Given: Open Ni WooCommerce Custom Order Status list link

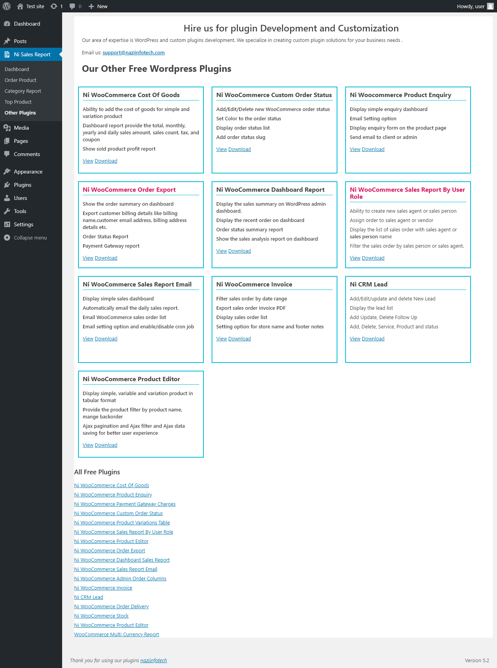Looking at the screenshot, I should point(118,513).
